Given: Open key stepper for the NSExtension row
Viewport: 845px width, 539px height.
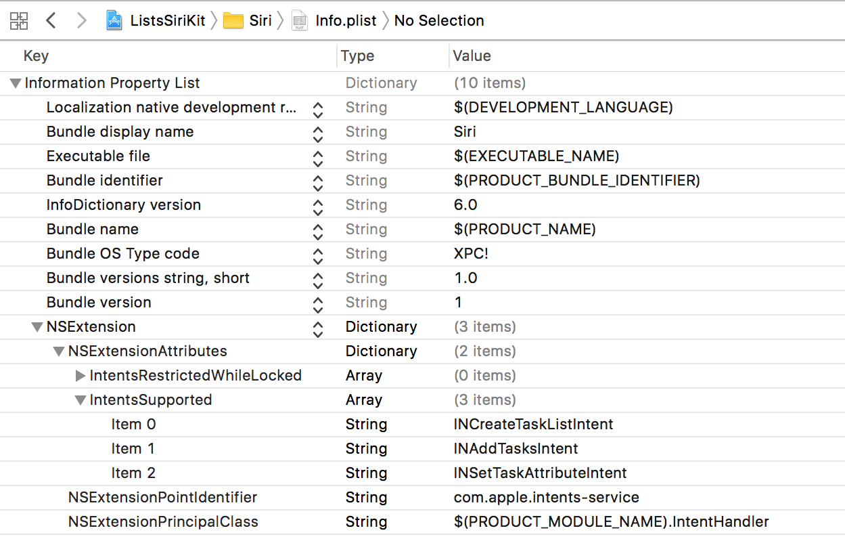Looking at the screenshot, I should click(x=318, y=328).
